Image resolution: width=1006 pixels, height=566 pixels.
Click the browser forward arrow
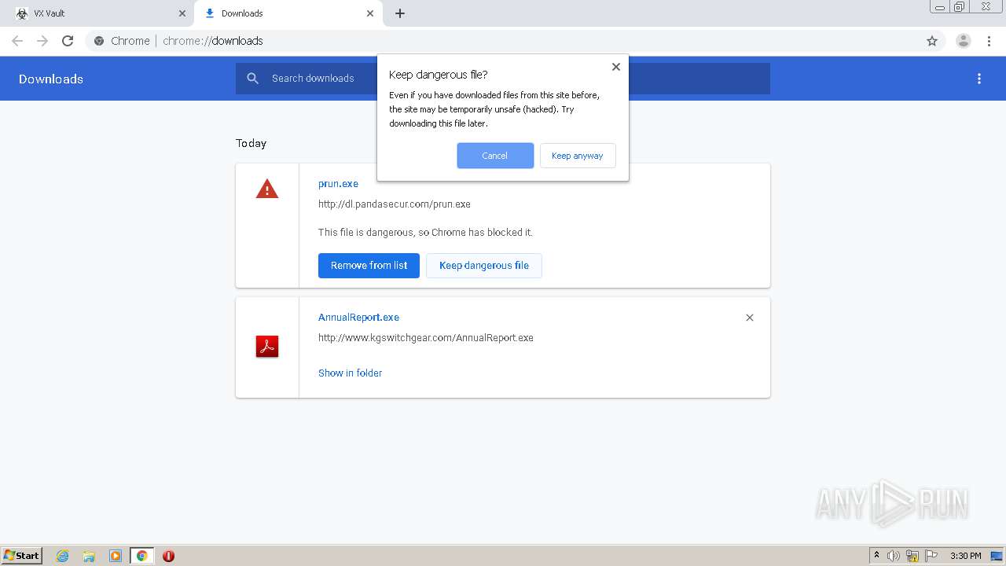coord(42,41)
